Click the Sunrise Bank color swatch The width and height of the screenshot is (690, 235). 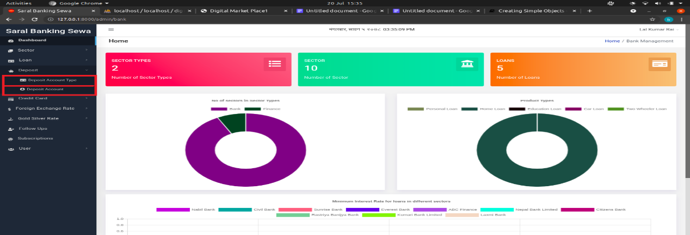(x=295, y=209)
